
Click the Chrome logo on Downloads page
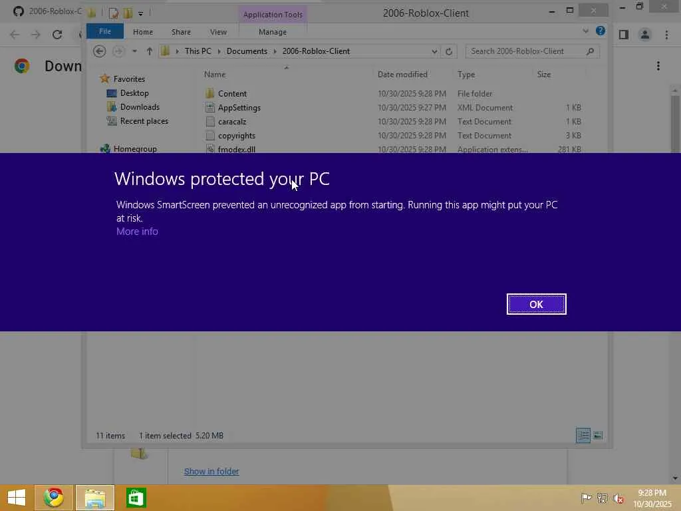(x=22, y=66)
